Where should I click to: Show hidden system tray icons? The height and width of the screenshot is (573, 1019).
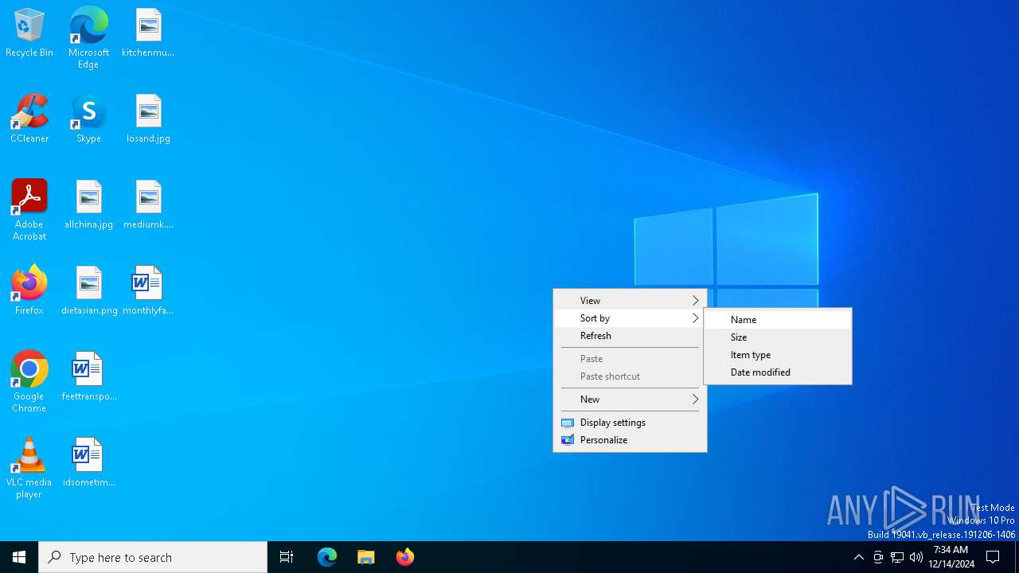tap(858, 557)
